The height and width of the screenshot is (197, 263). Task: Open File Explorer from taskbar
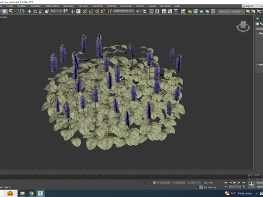coord(22,193)
